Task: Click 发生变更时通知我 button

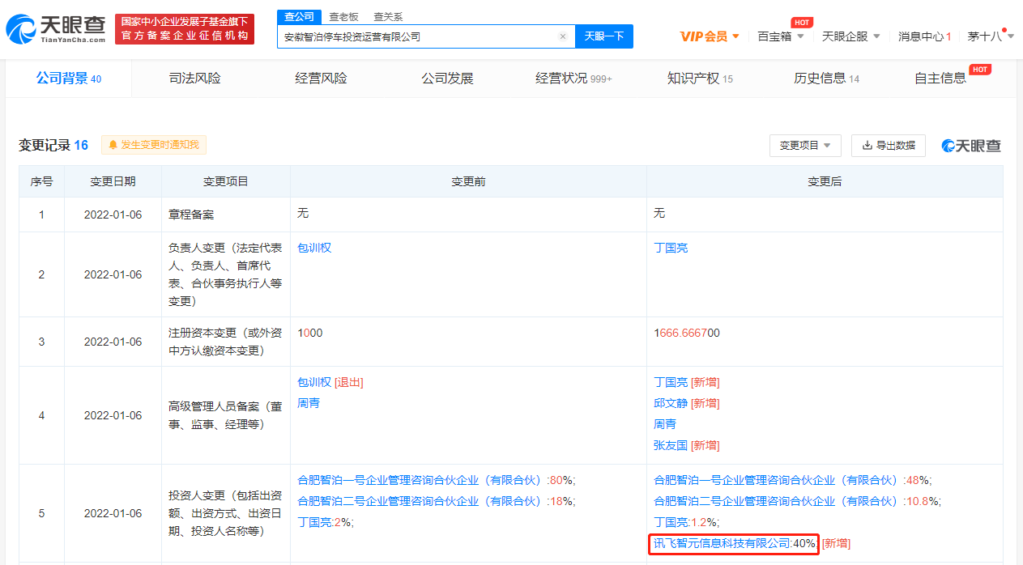Action: [154, 145]
